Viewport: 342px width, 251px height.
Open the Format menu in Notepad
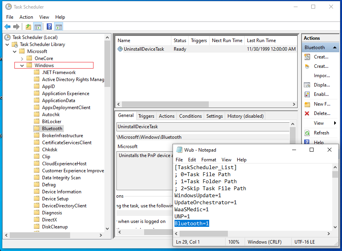coord(209,160)
